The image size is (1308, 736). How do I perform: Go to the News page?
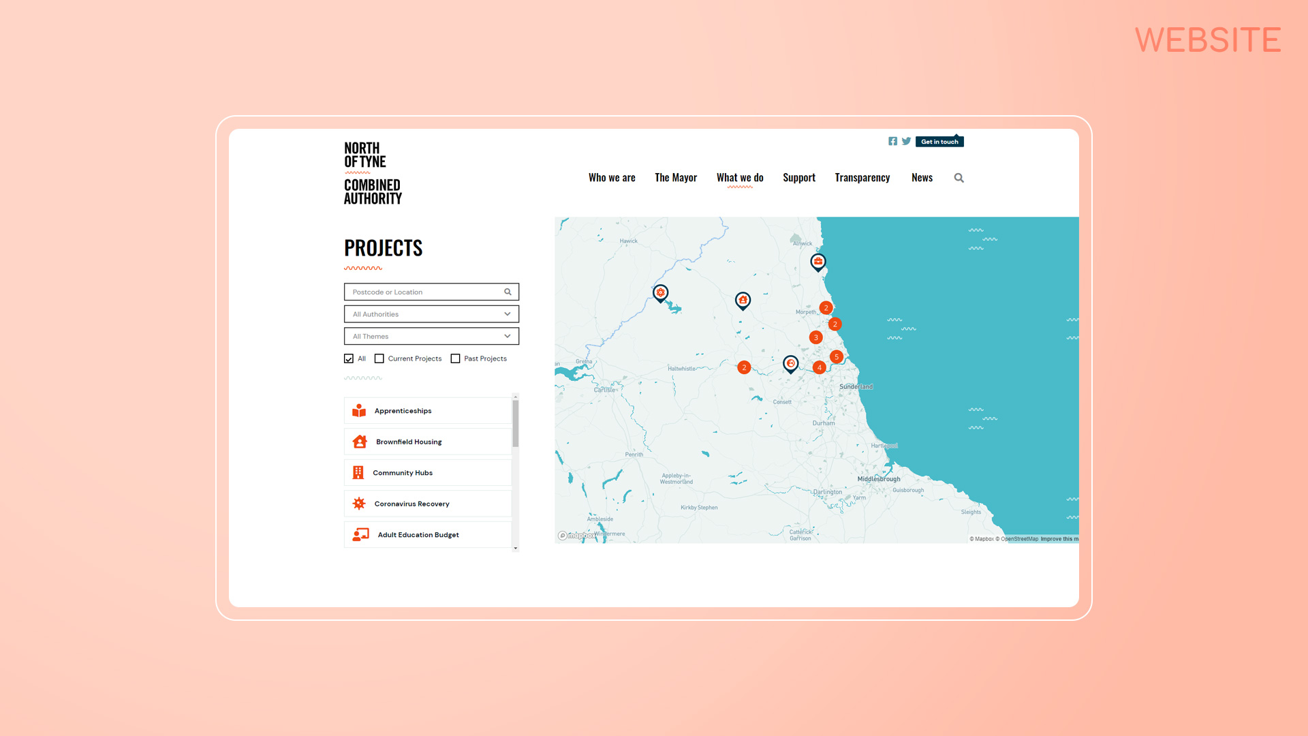[922, 178]
